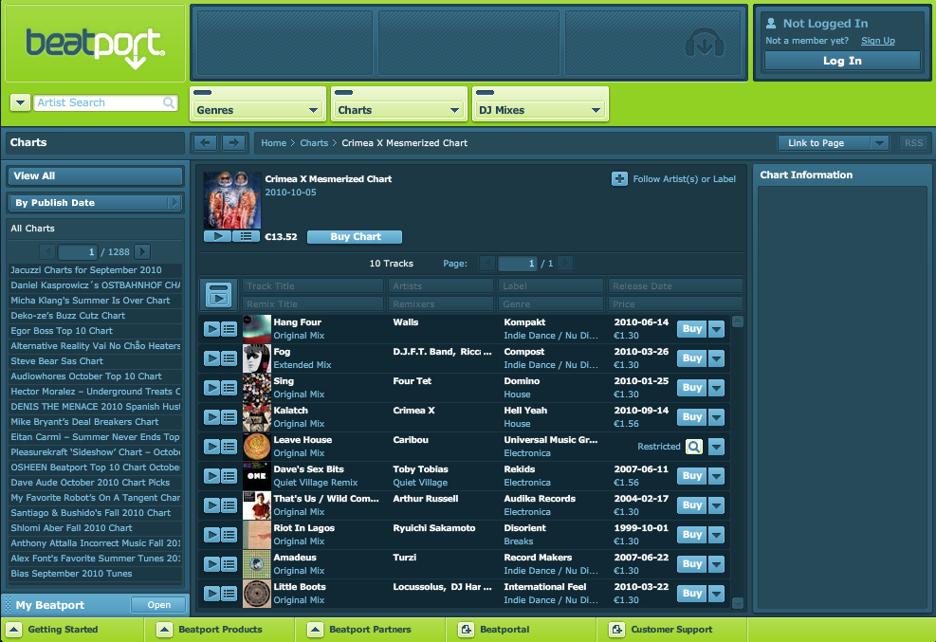This screenshot has width=936, height=642.
Task: Open the Charts dropdown menu
Action: 398,110
